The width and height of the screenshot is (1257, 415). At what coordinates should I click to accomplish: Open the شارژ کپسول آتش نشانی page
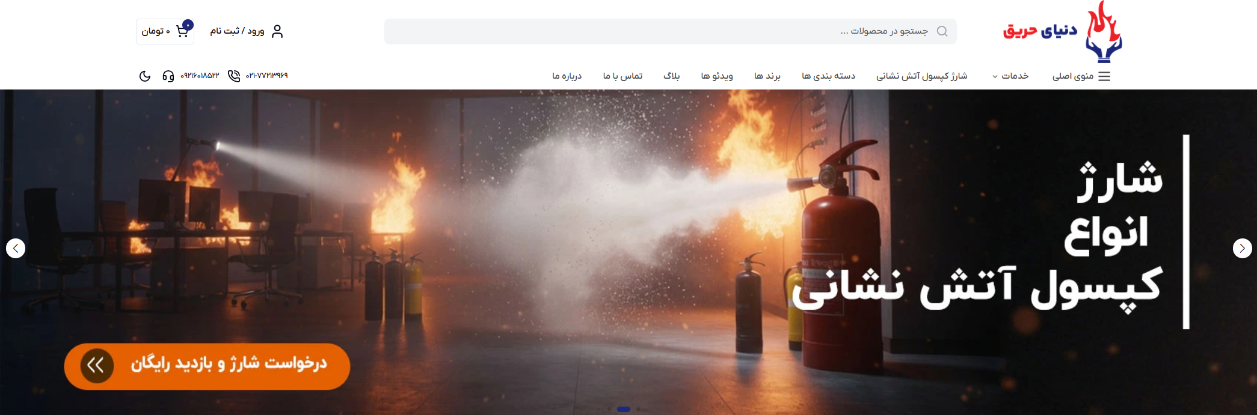click(921, 76)
